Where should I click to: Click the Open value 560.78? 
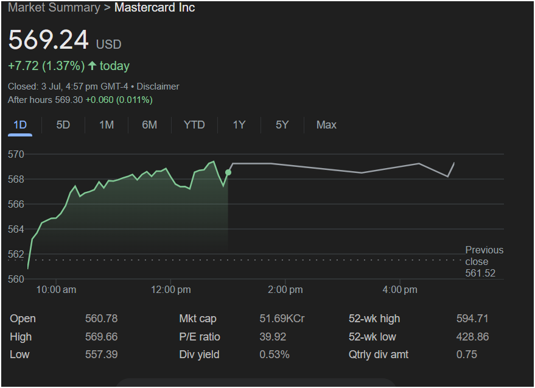coord(101,319)
